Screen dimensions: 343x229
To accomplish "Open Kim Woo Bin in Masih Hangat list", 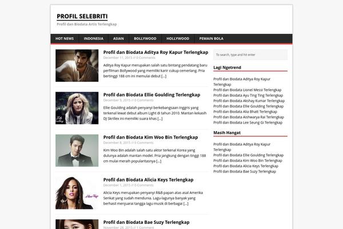I will [x=248, y=161].
